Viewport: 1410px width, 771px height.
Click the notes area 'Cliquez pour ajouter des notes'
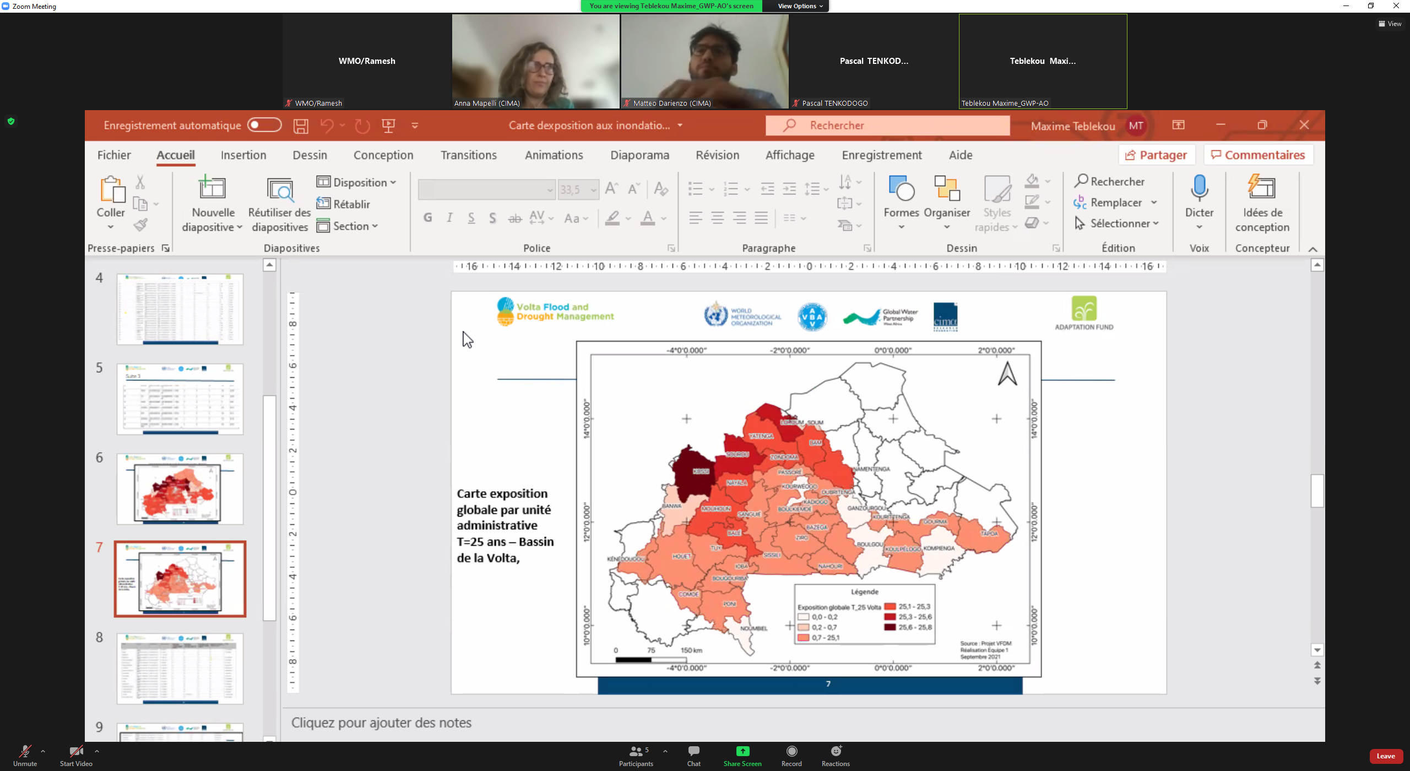tap(381, 723)
